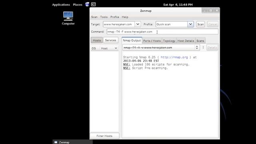Select the Hosts toggle button
Image resolution: width=256 pixels, height=144 pixels.
point(97,40)
